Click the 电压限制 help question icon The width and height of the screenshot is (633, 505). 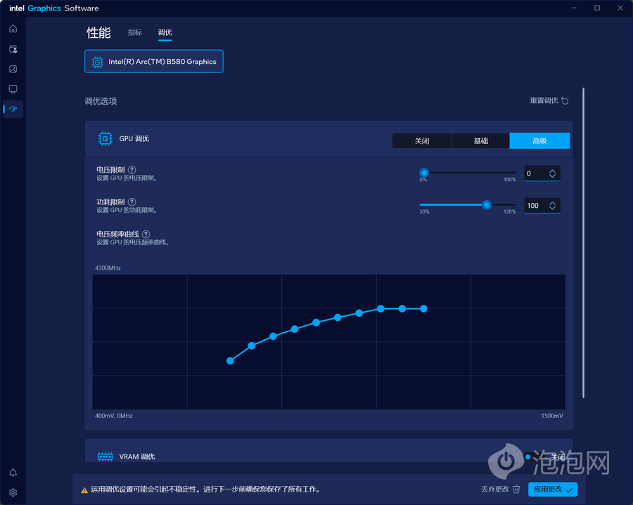132,170
